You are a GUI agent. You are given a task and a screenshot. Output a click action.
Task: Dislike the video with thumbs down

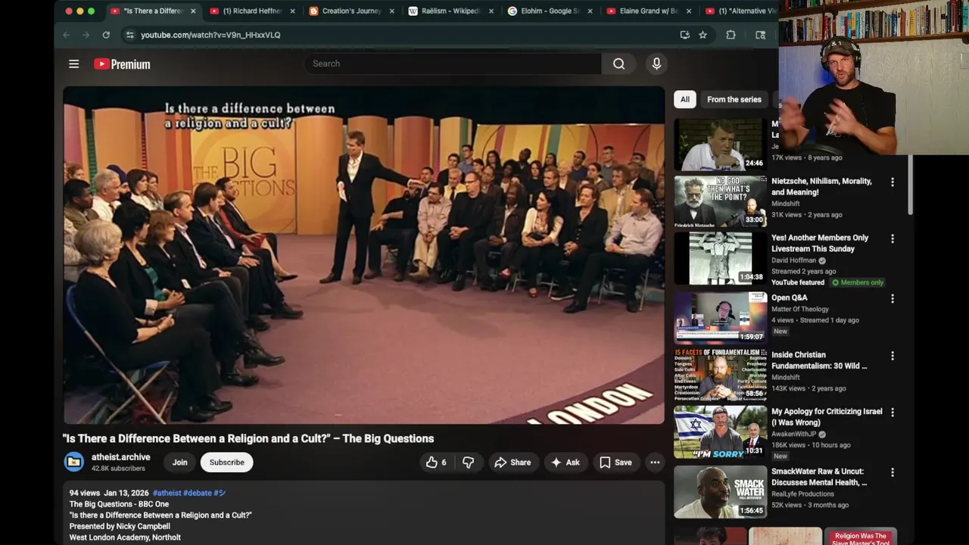pos(468,462)
